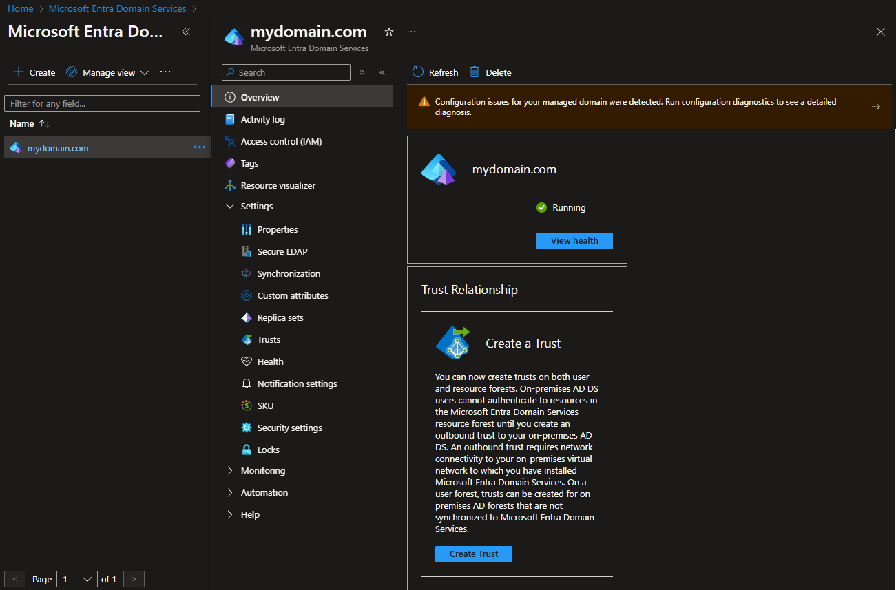896x590 pixels.
Task: Favorite mydomain.com with the star icon
Action: [x=389, y=32]
